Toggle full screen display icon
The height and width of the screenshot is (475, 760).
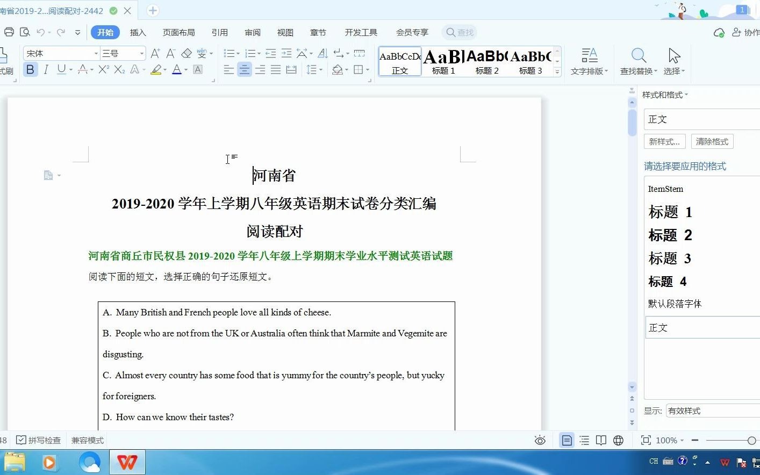(646, 440)
